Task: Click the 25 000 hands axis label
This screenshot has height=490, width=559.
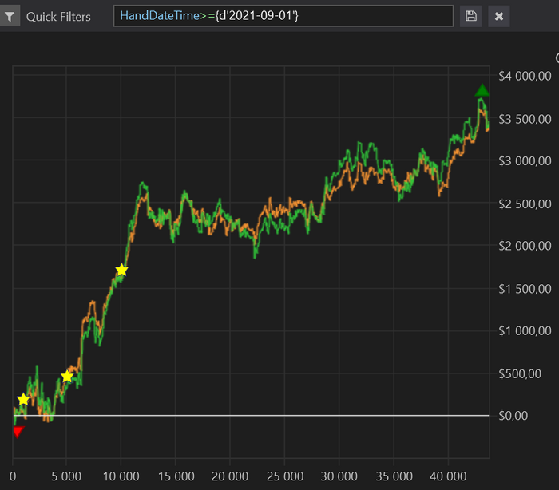Action: click(x=285, y=476)
